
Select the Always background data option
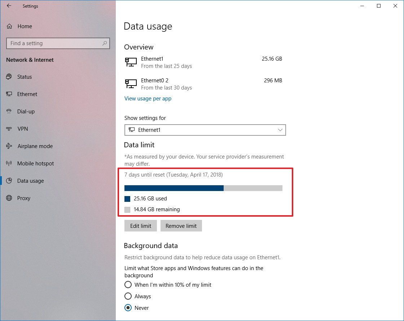click(x=128, y=296)
